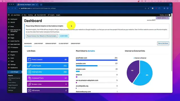The image size is (180, 101).
Task: Open Appearance in sidebar
Action: pos(13,52)
